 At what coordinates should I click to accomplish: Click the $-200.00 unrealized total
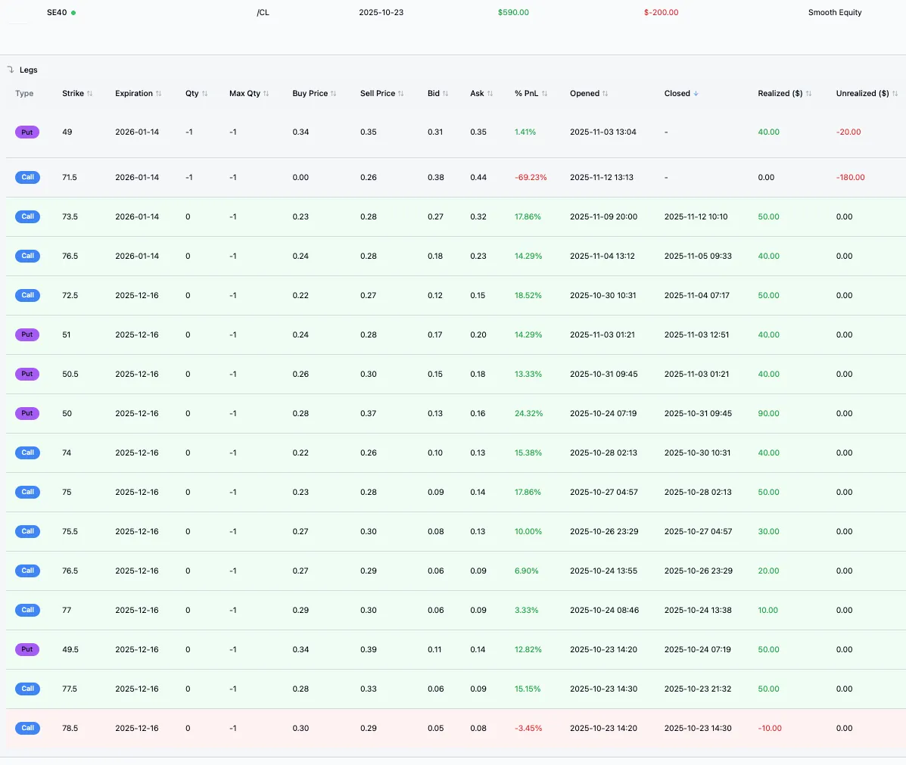(661, 13)
